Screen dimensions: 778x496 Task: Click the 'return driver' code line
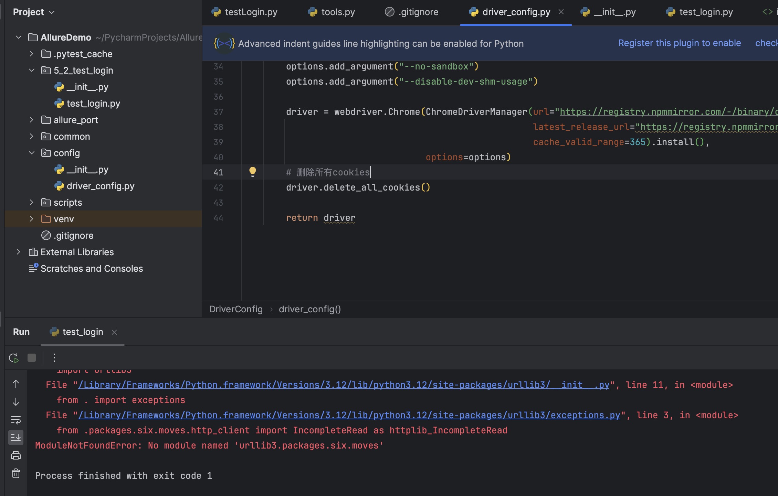tap(321, 218)
